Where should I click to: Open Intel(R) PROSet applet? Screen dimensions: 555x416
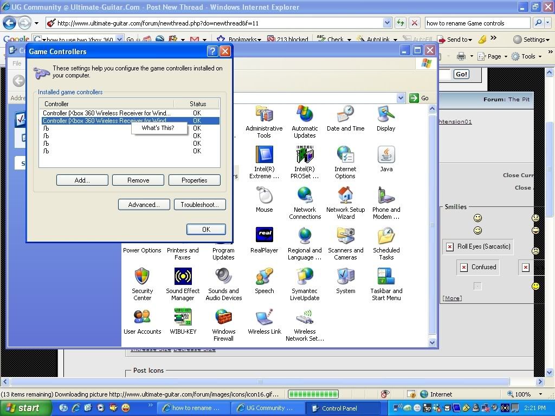click(305, 162)
